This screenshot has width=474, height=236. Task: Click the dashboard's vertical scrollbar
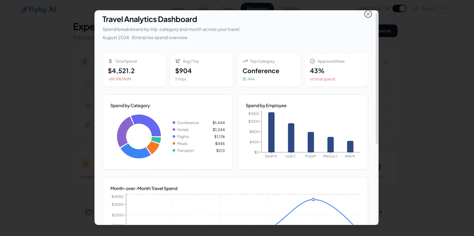tap(377, 78)
